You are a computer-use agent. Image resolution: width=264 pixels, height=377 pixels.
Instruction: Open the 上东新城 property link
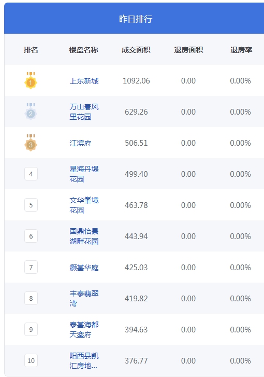click(x=84, y=81)
